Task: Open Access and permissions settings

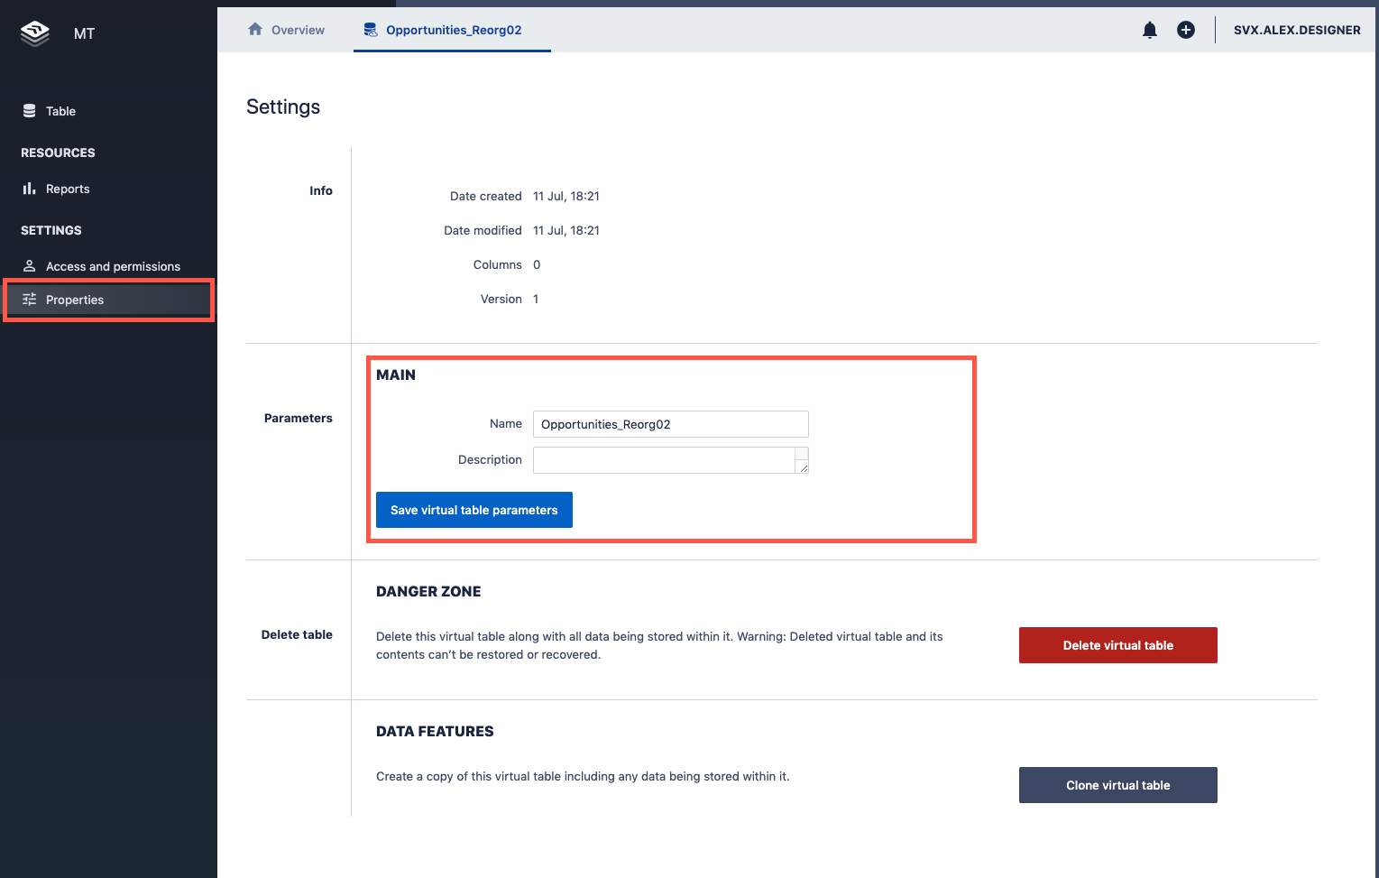Action: coord(113,266)
